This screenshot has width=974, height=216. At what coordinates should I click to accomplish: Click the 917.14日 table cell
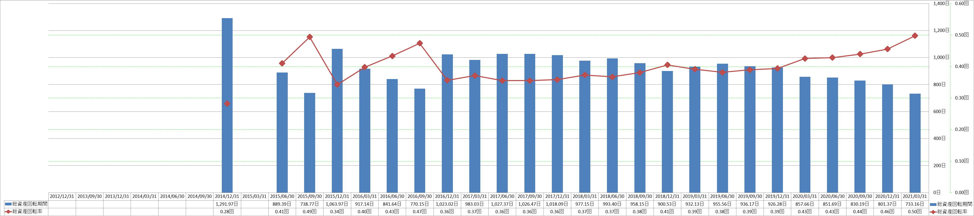pyautogui.click(x=365, y=204)
